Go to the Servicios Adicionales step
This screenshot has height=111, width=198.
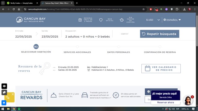pyautogui.click(x=77, y=52)
